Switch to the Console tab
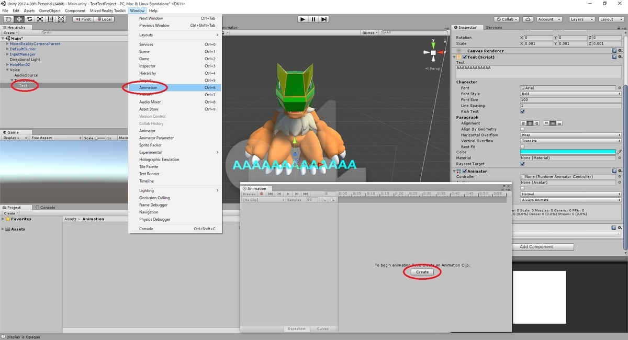This screenshot has width=628, height=340. (46, 208)
